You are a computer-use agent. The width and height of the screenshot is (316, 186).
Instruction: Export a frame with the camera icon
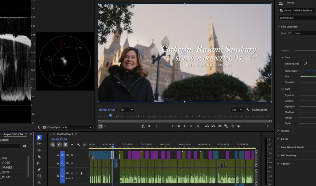220,126
